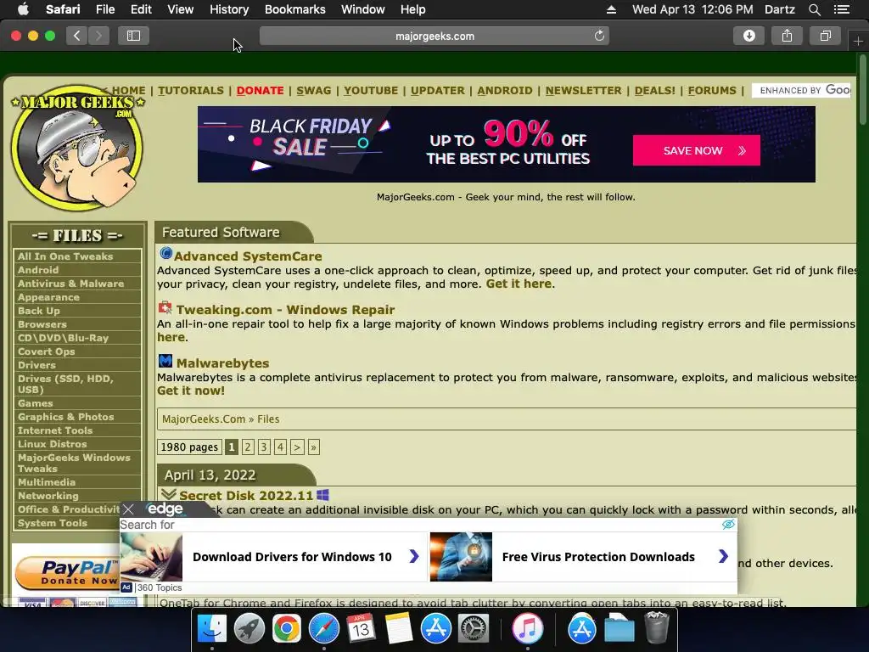The height and width of the screenshot is (652, 869).
Task: Open the View menu
Action: click(x=180, y=9)
